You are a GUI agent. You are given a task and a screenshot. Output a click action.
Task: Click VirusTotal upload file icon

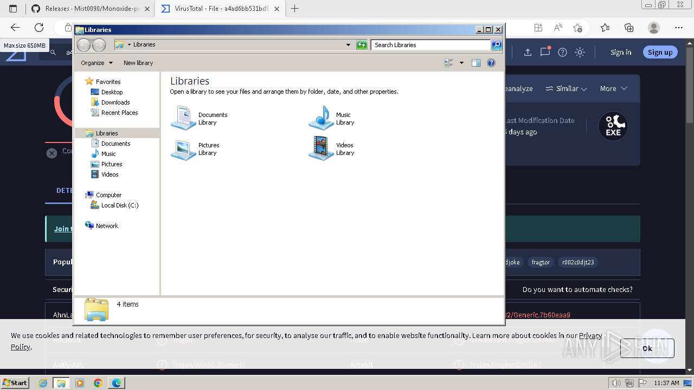click(528, 53)
